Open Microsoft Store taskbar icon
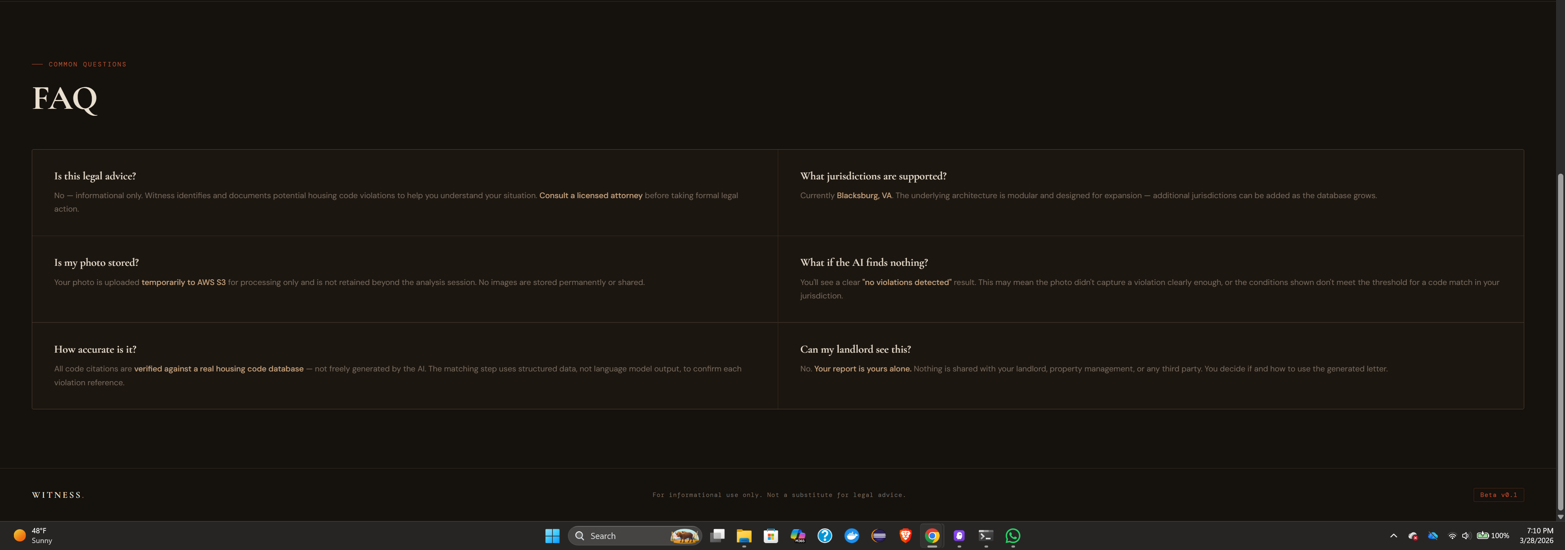Viewport: 1565px width, 550px height. pyautogui.click(x=770, y=535)
